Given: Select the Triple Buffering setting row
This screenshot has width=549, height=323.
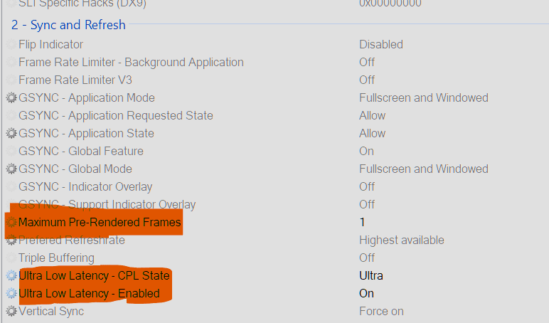Looking at the screenshot, I should (x=56, y=258).
